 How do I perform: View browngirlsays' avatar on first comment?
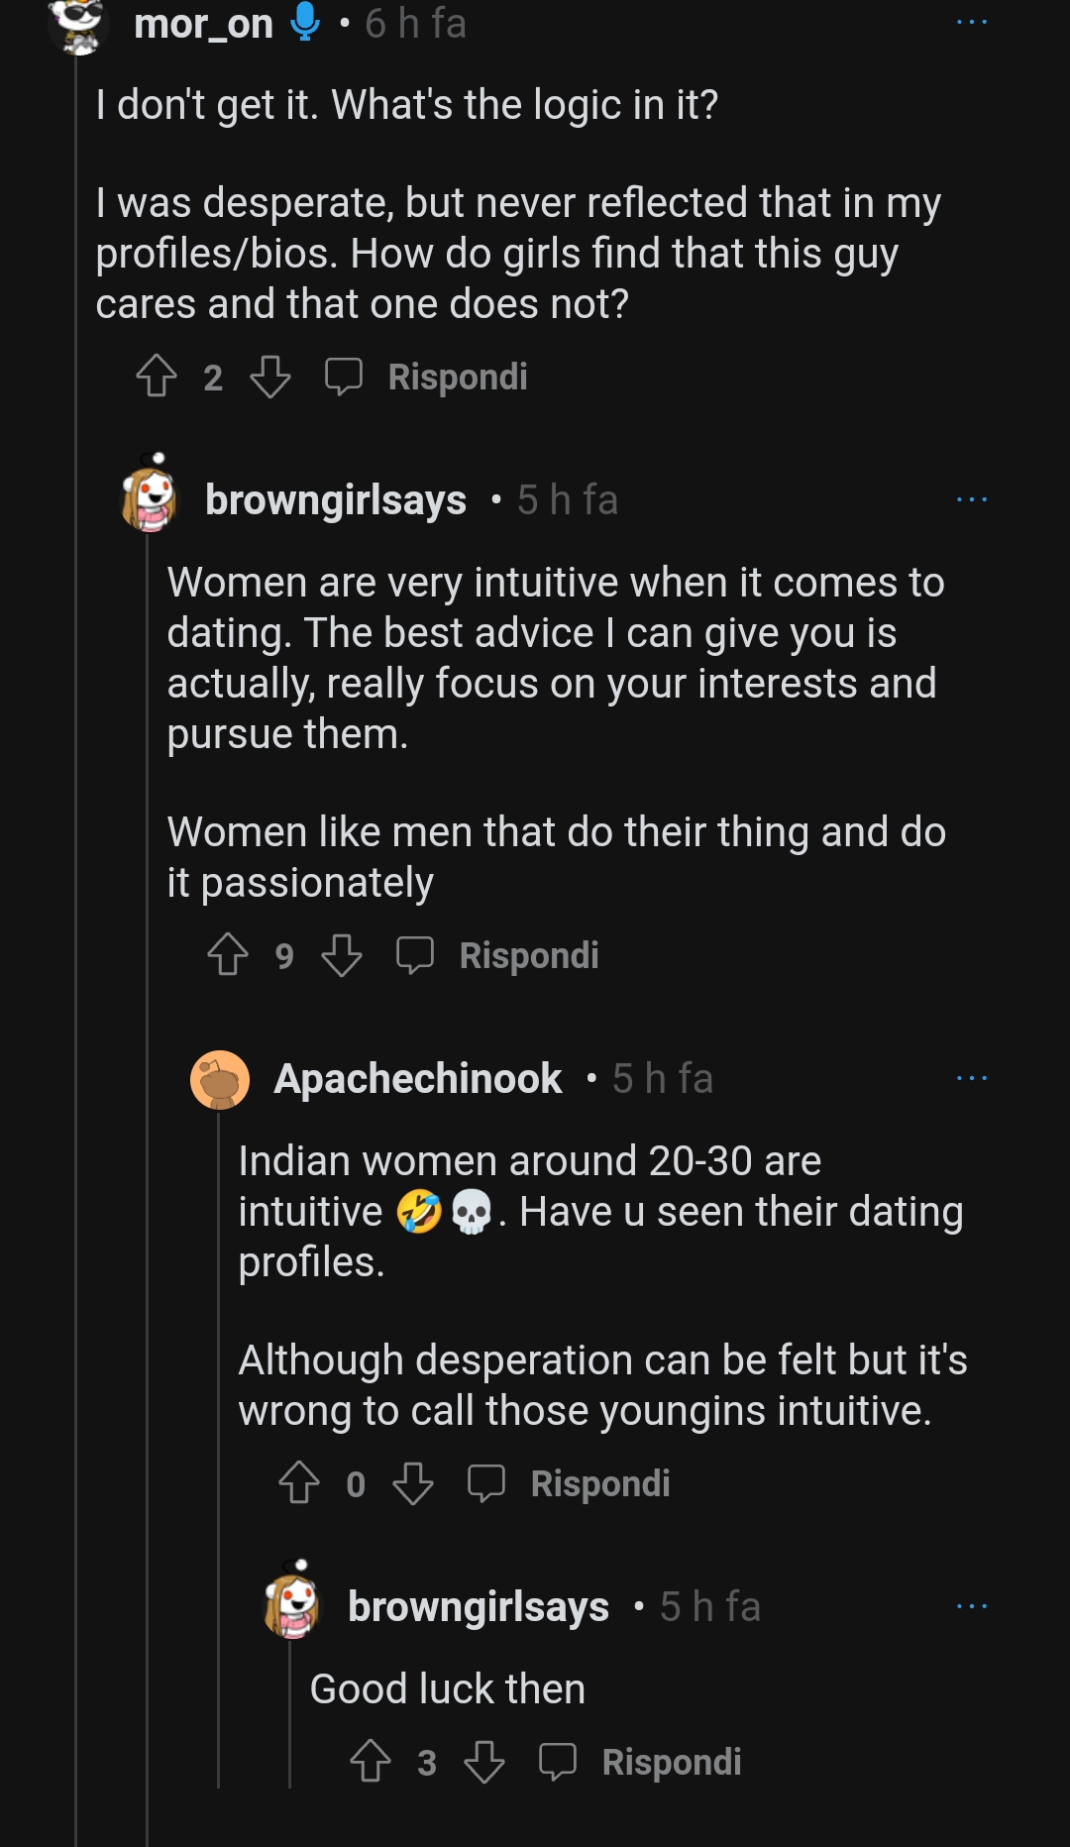150,493
